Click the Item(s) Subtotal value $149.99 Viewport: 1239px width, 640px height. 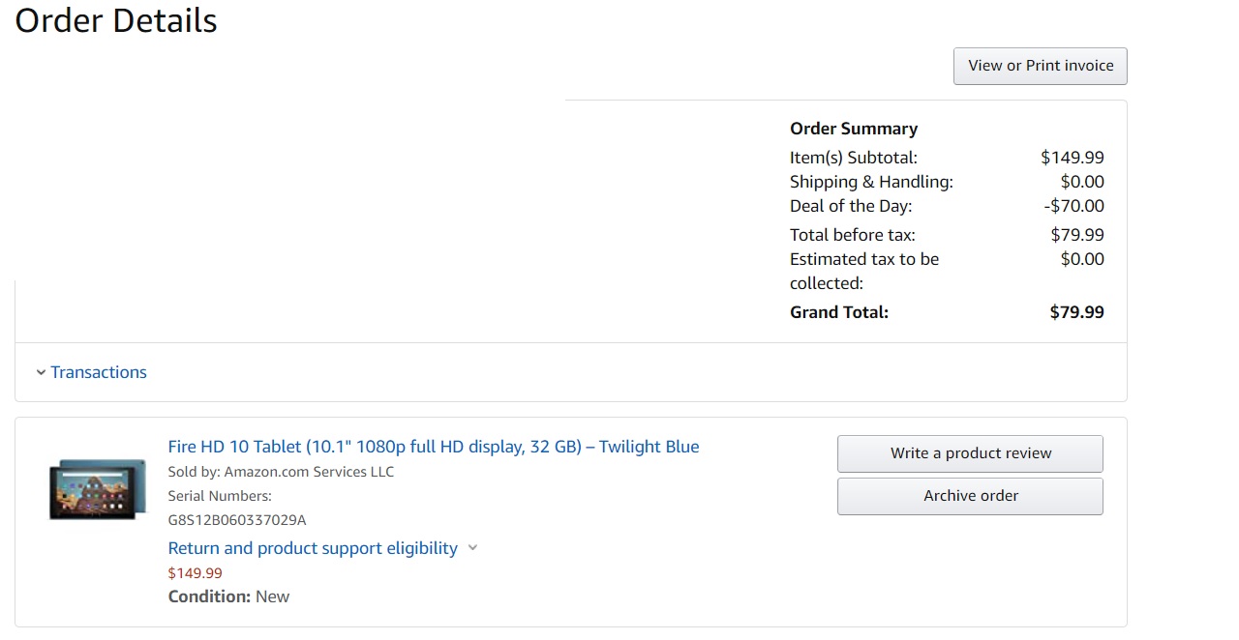pos(1072,158)
